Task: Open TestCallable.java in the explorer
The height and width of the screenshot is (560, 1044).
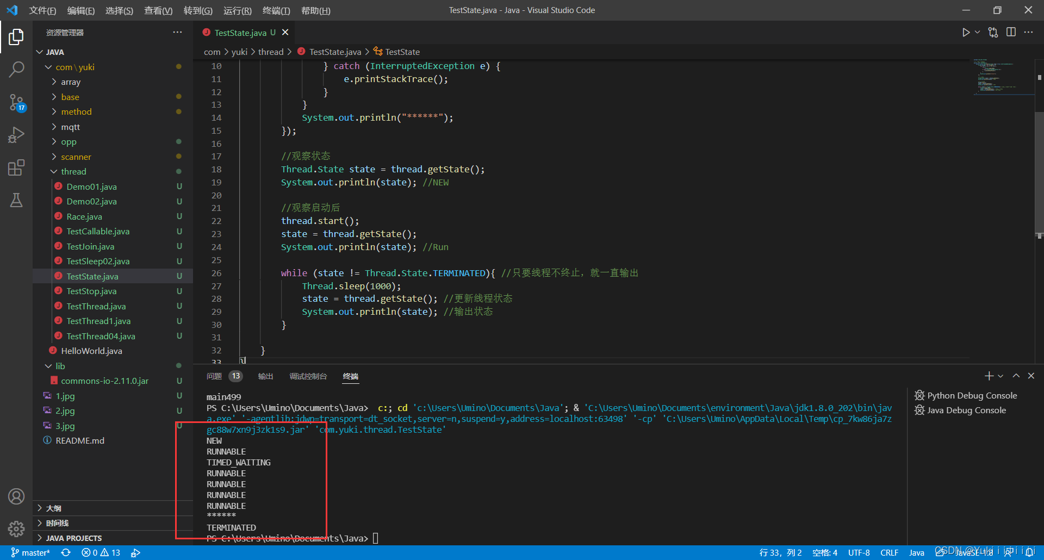Action: pyautogui.click(x=113, y=231)
